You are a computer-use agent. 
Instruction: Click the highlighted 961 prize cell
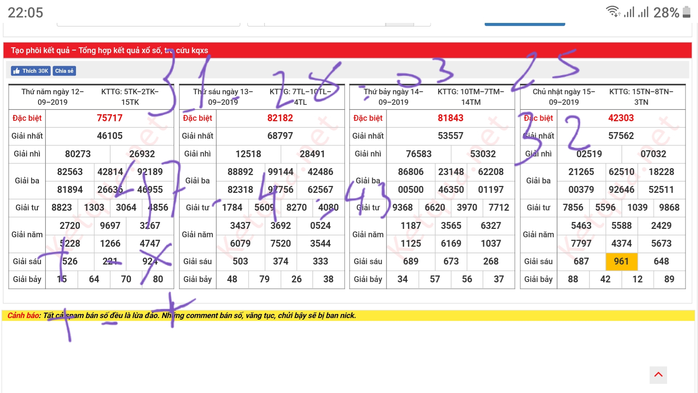coord(621,261)
